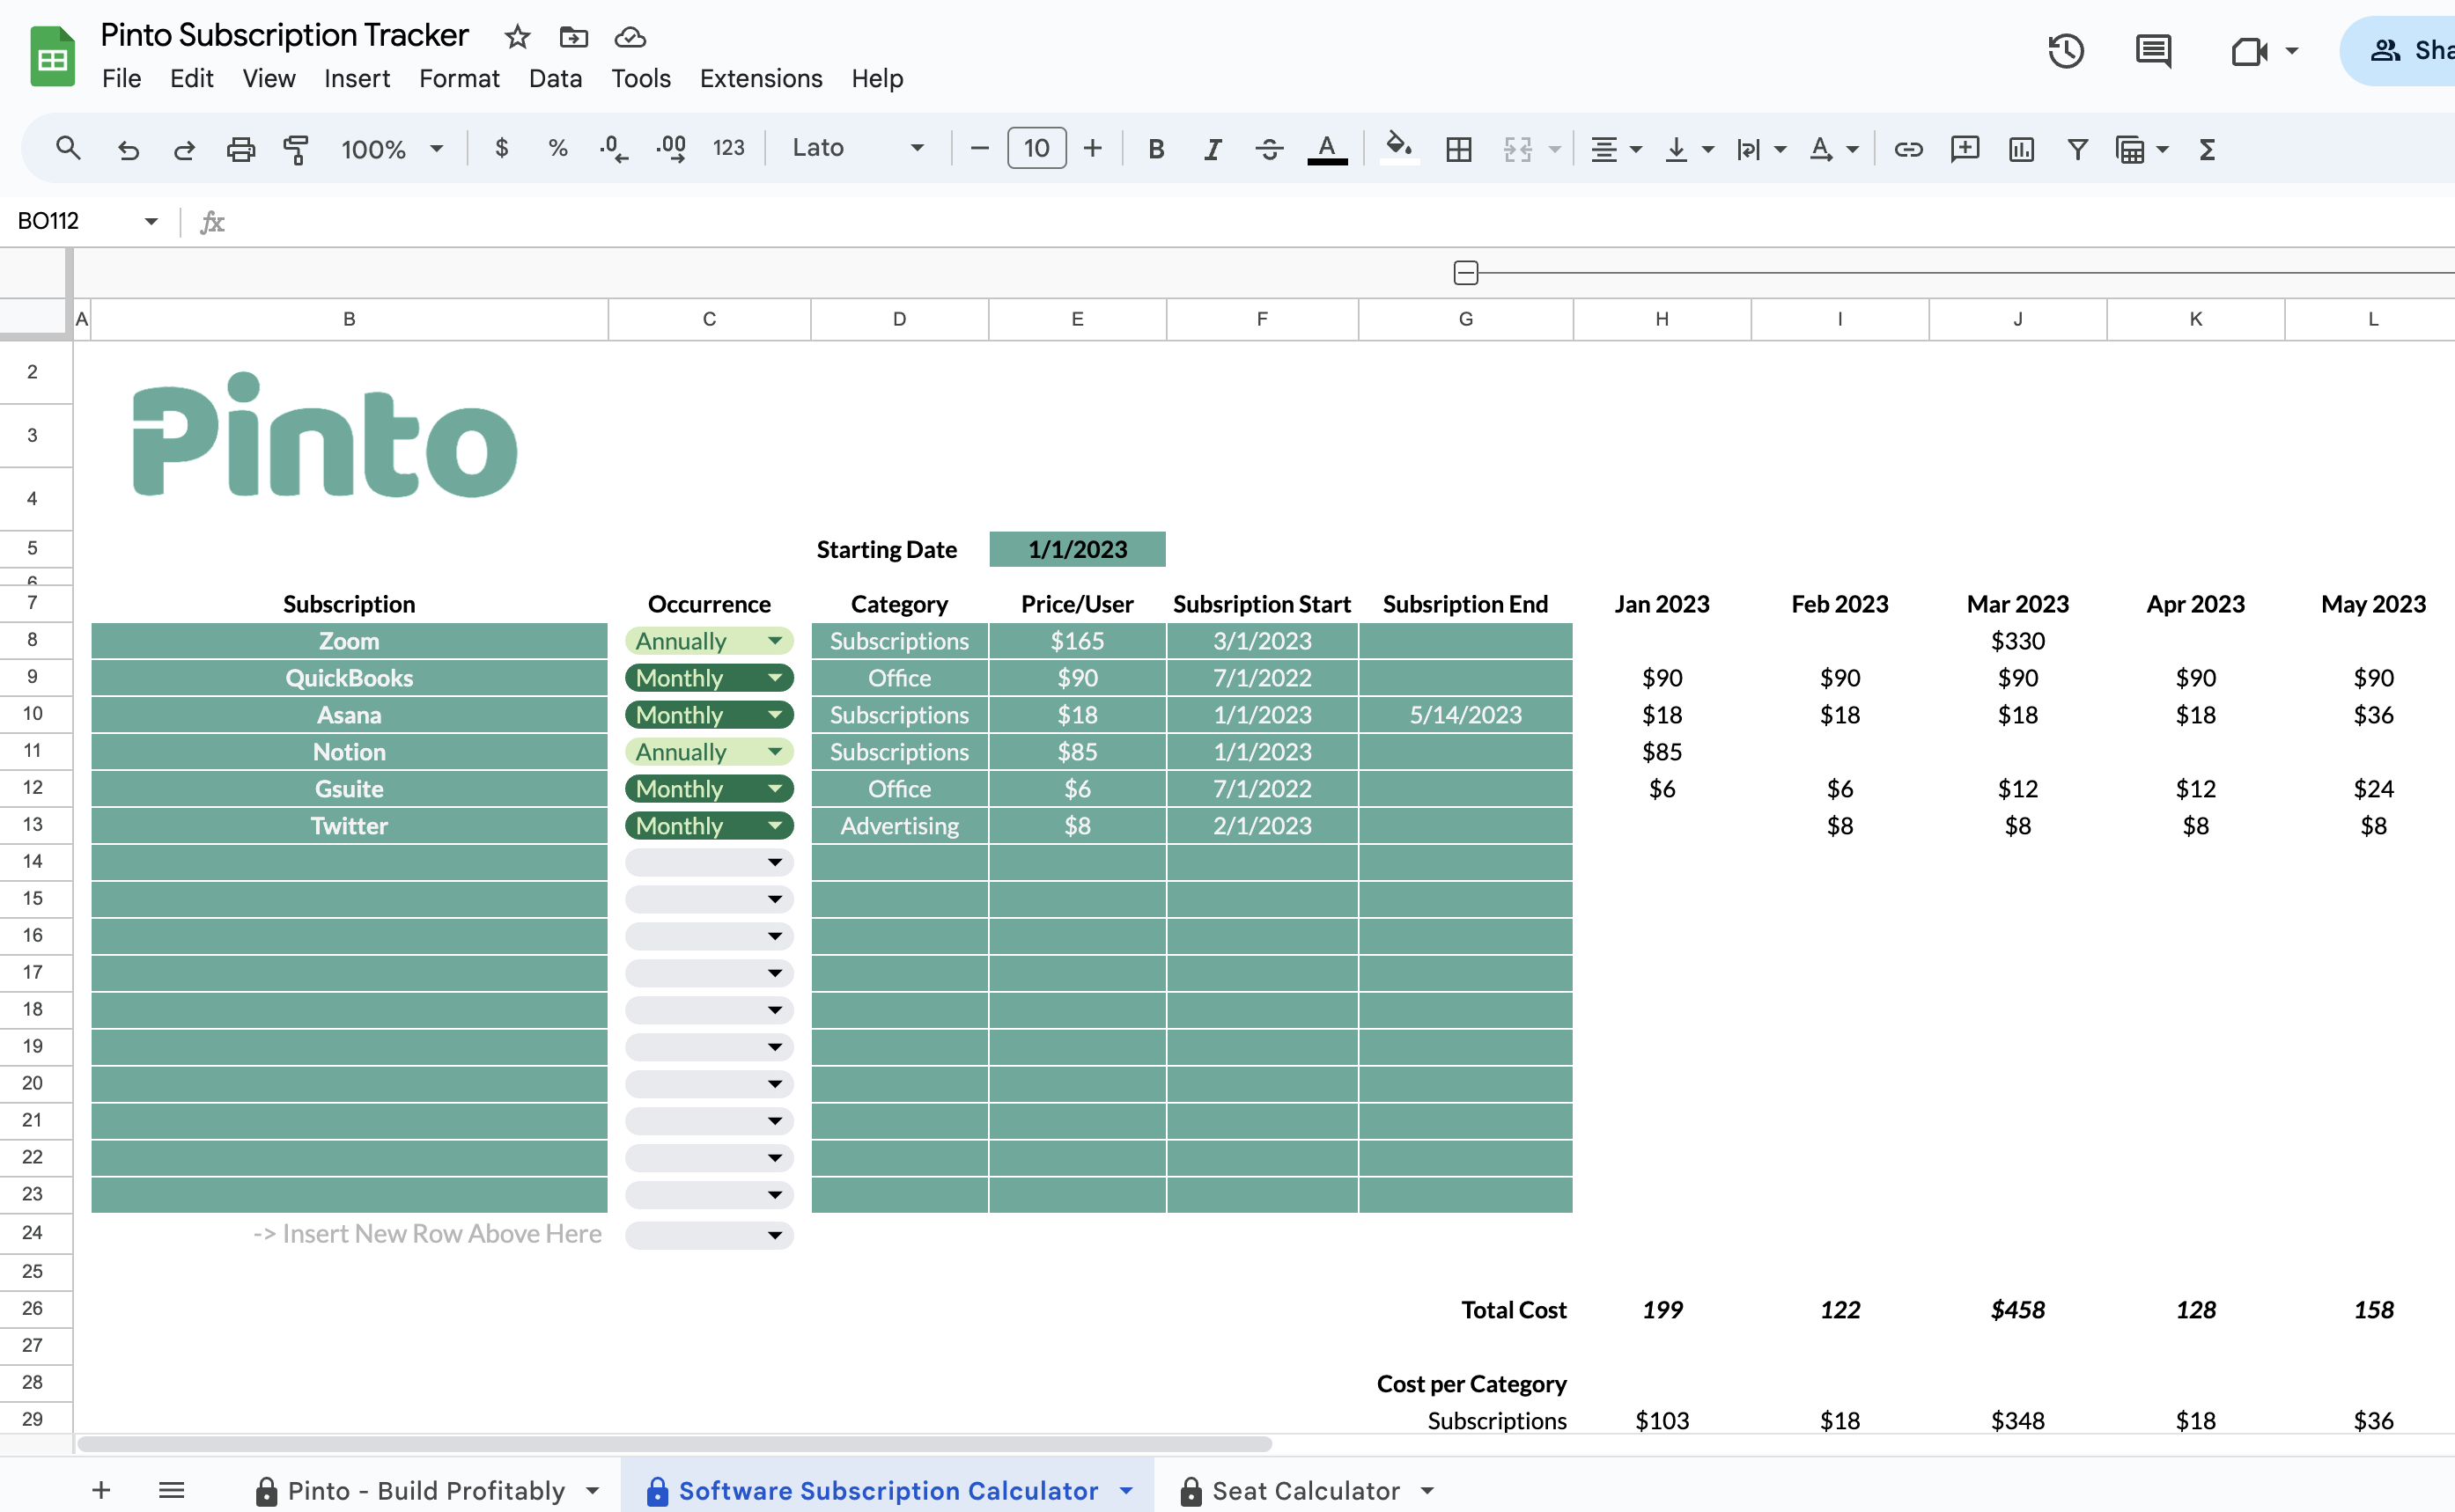This screenshot has width=2455, height=1512.
Task: Open the borders tool
Action: (1458, 149)
